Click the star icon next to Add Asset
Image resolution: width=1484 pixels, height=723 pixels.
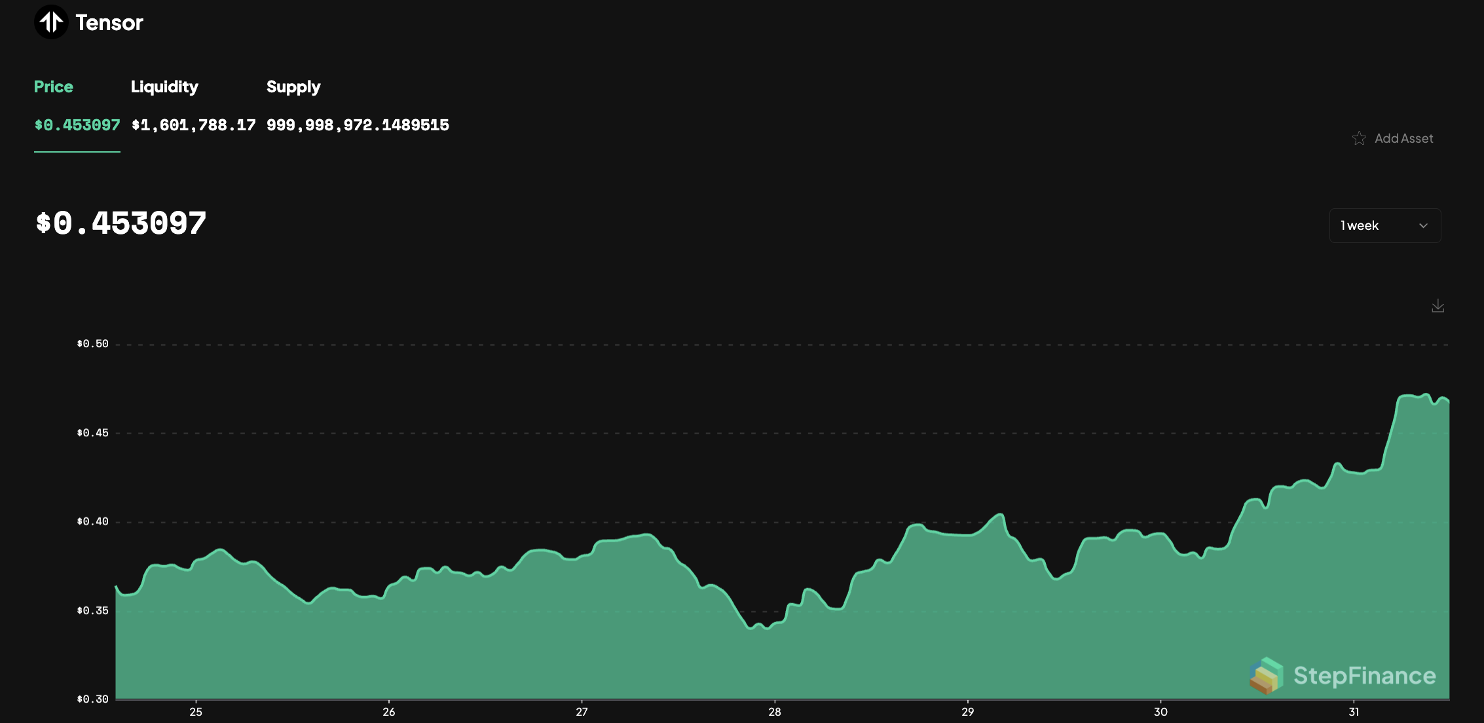click(1360, 138)
